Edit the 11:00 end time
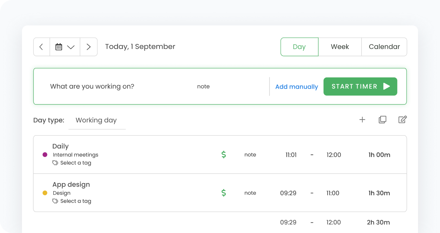Image resolution: width=440 pixels, height=233 pixels. [333, 193]
